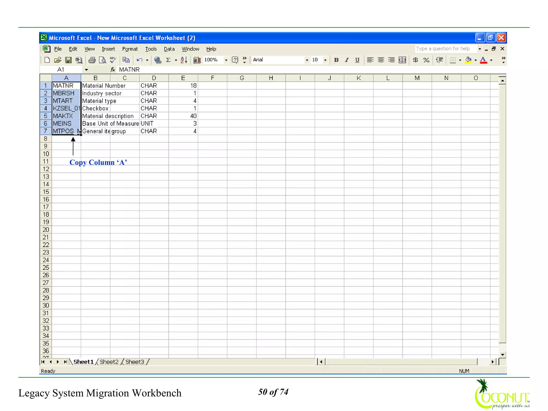
Task: Click the Sort Ascending icon
Action: [x=184, y=60]
